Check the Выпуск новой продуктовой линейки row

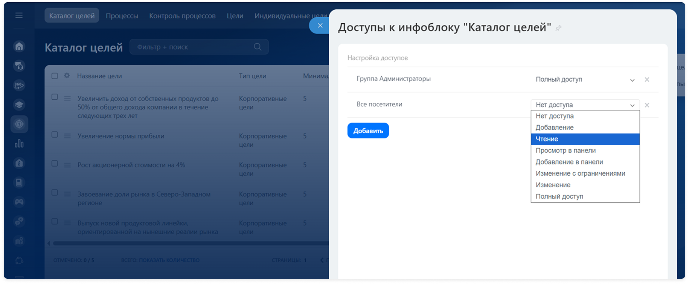click(x=55, y=222)
